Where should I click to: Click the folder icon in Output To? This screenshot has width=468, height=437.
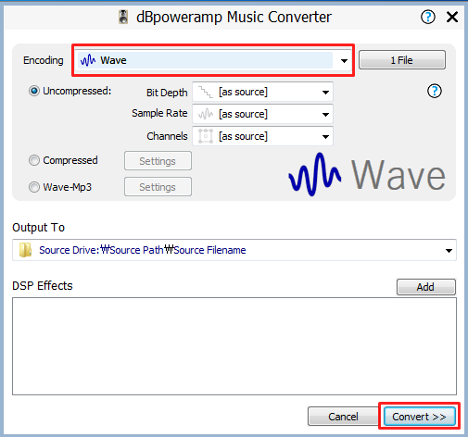[x=25, y=250]
